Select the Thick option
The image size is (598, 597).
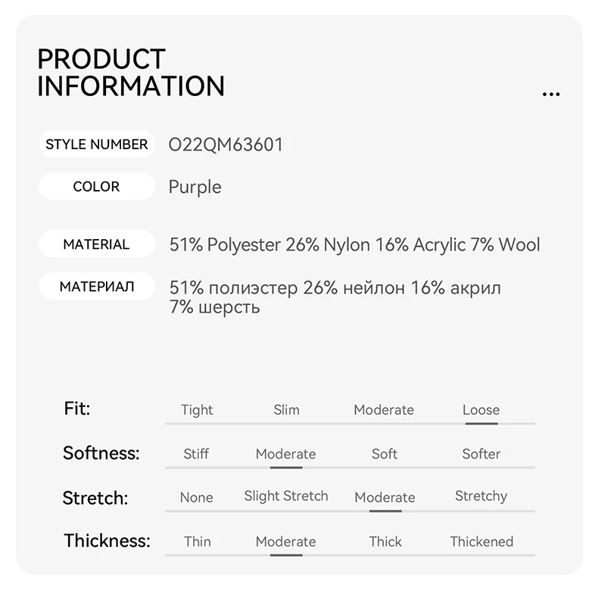[x=385, y=541]
